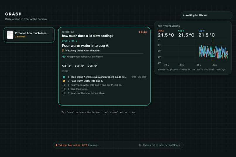Toggle the orange active marker on step 2
The image size is (236, 157).
(64, 81)
